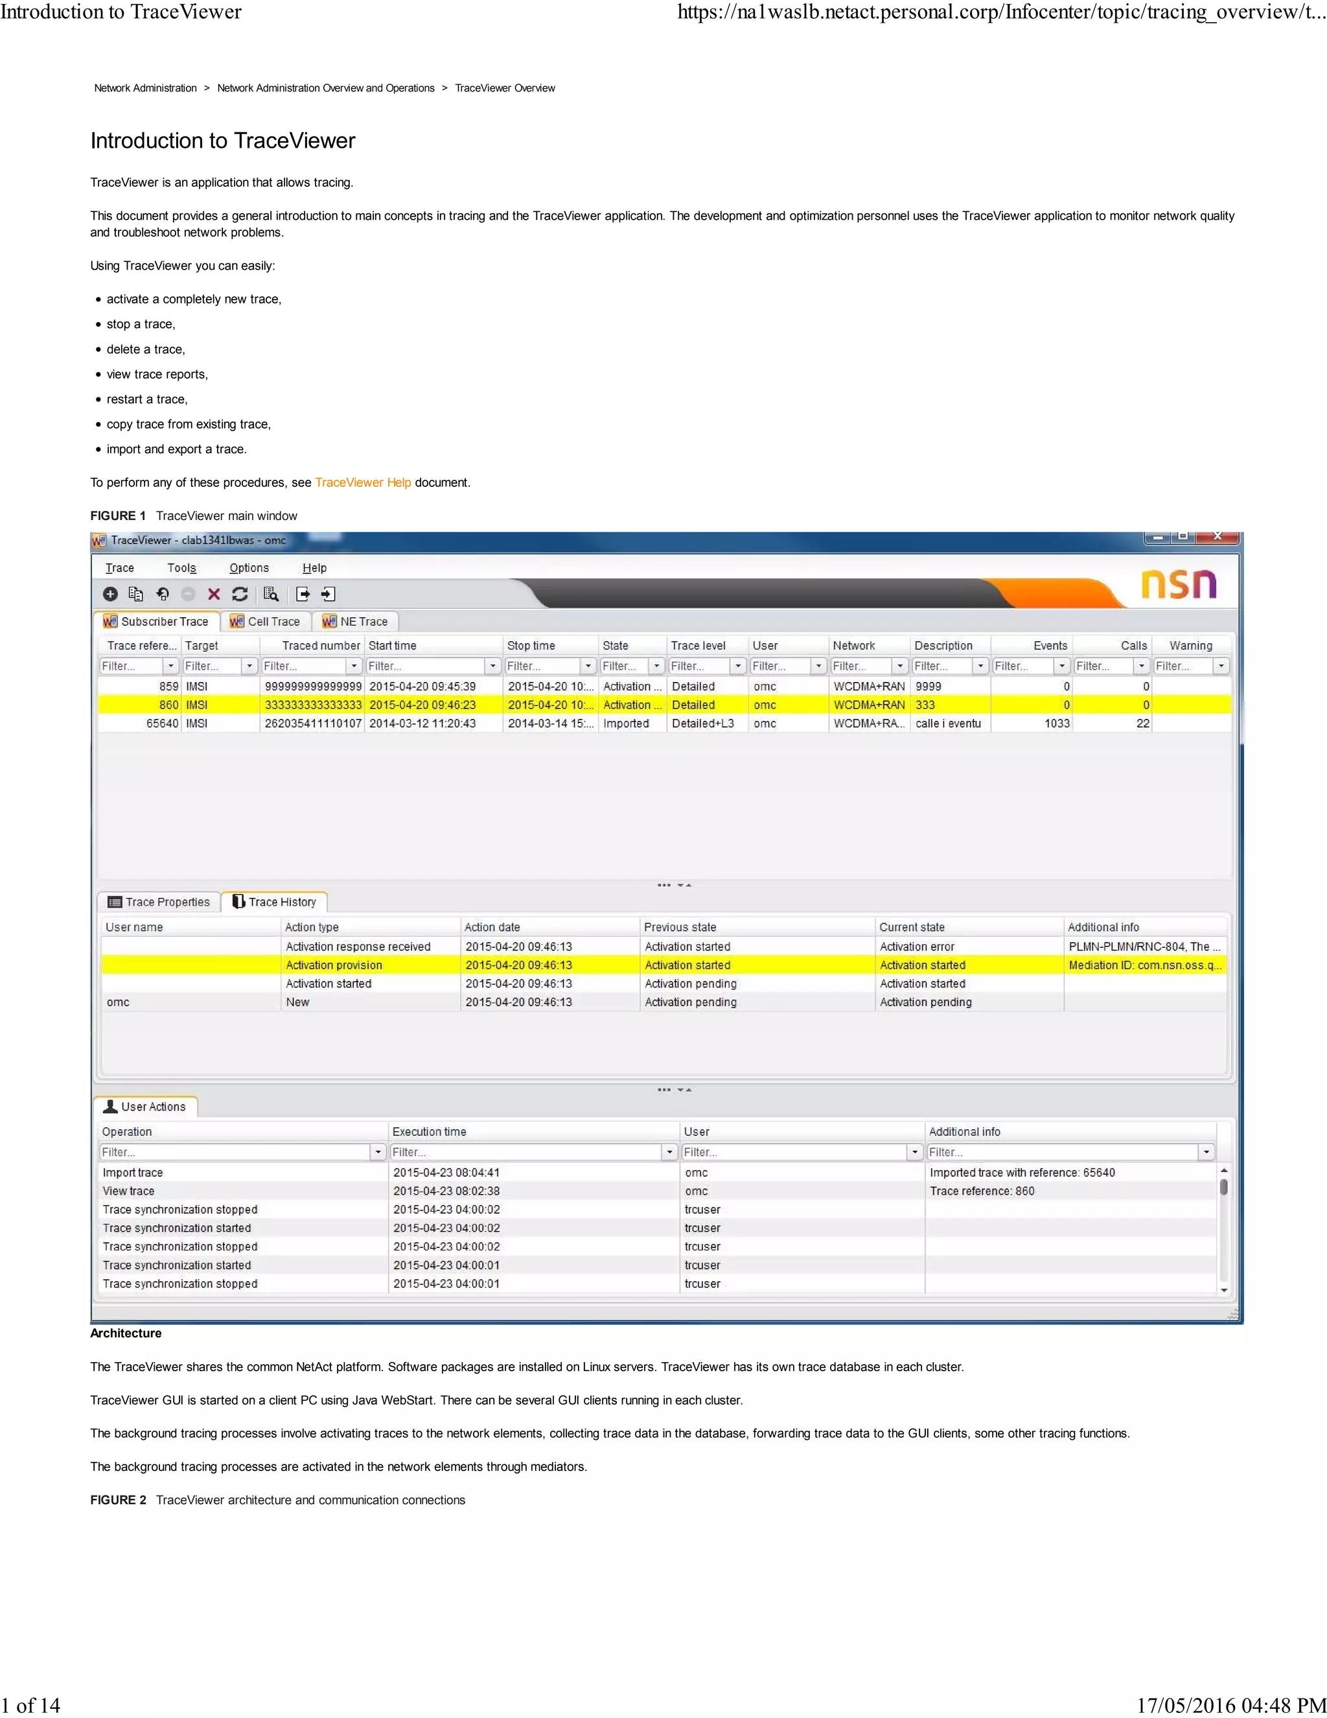Switch to the Cell Trace tab
This screenshot has width=1327, height=1718.
(265, 622)
